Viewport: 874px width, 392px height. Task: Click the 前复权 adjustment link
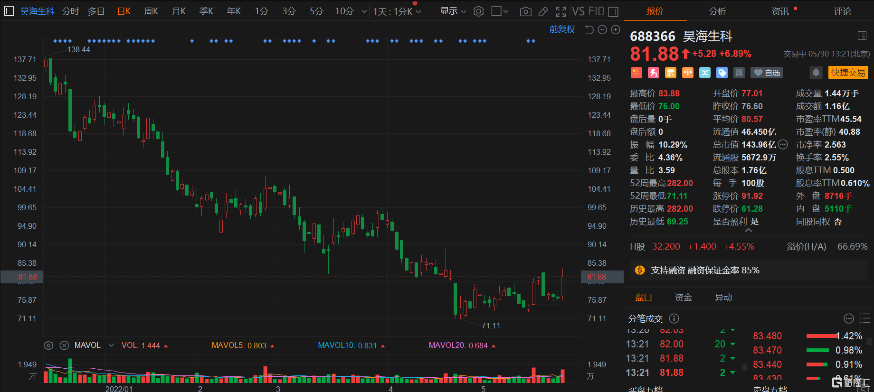point(562,29)
